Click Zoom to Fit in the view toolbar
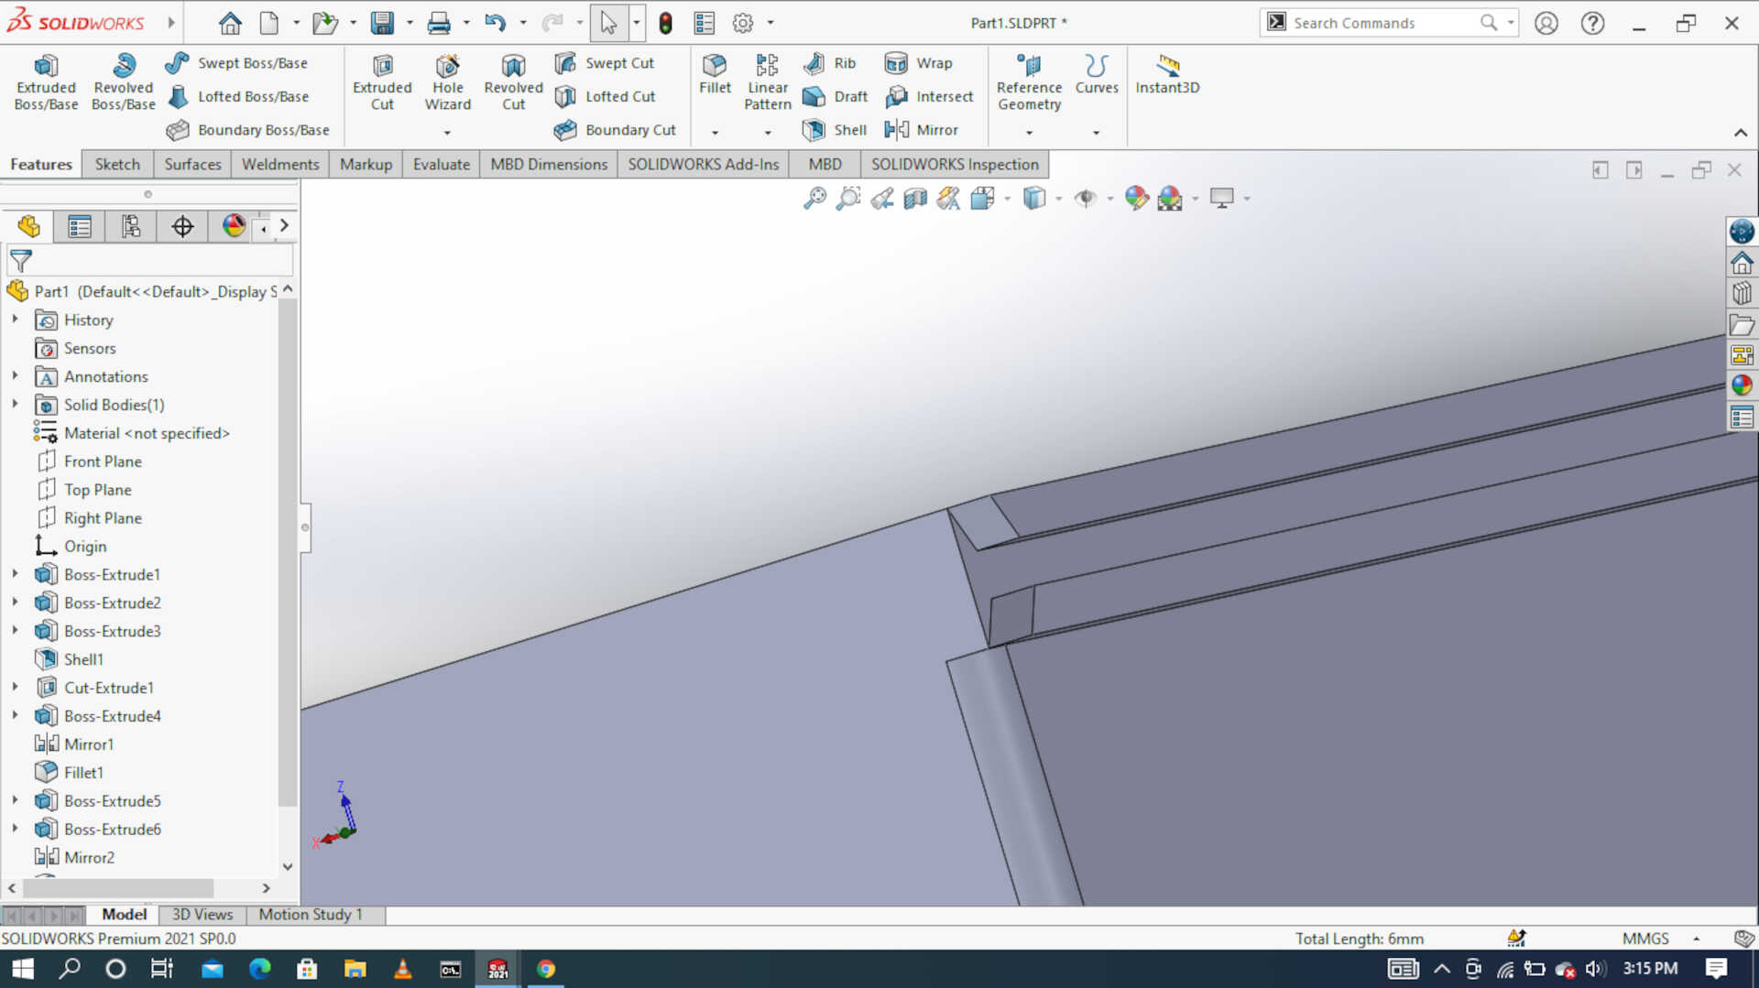This screenshot has width=1759, height=988. pos(814,198)
